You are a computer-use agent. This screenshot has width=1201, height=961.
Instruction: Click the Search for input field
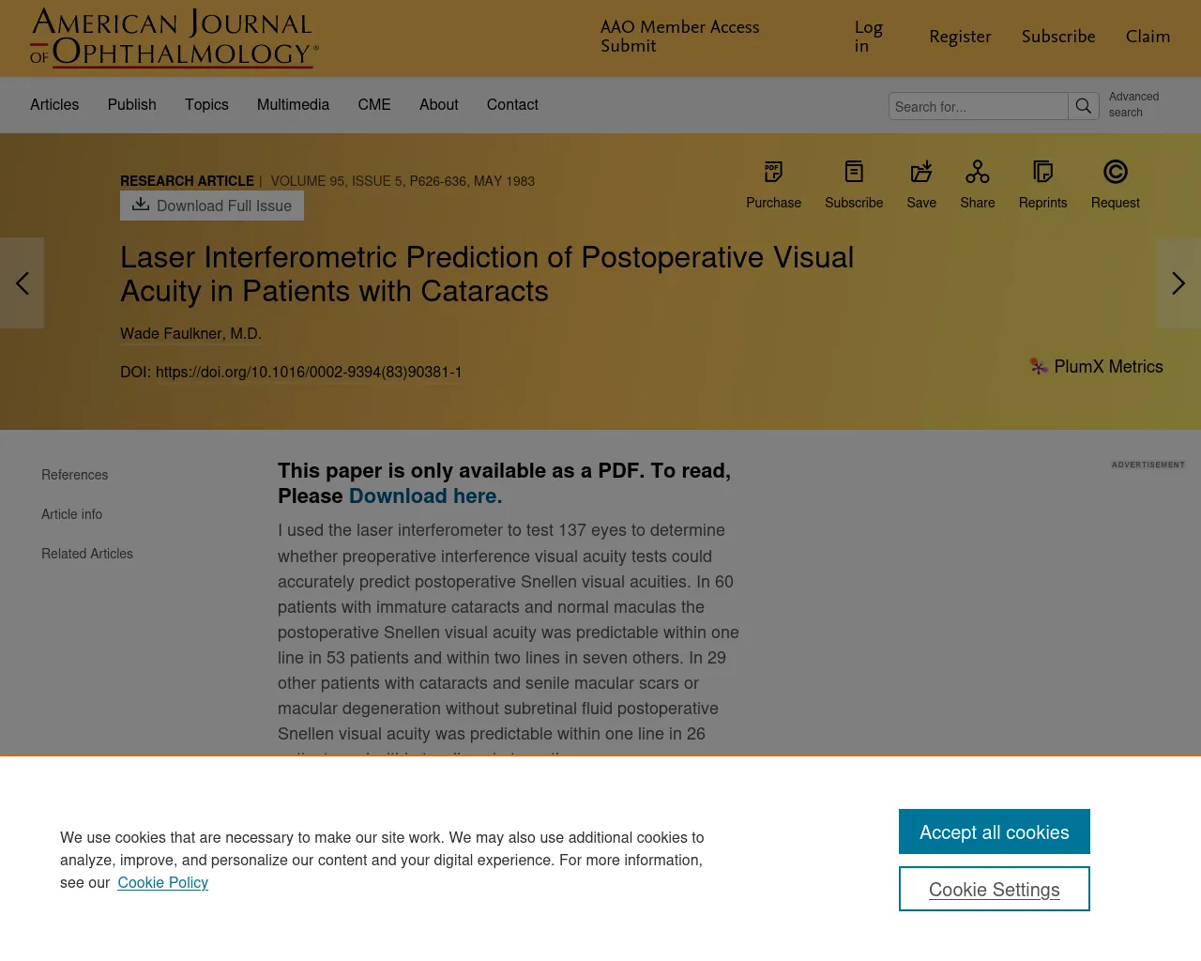978,106
